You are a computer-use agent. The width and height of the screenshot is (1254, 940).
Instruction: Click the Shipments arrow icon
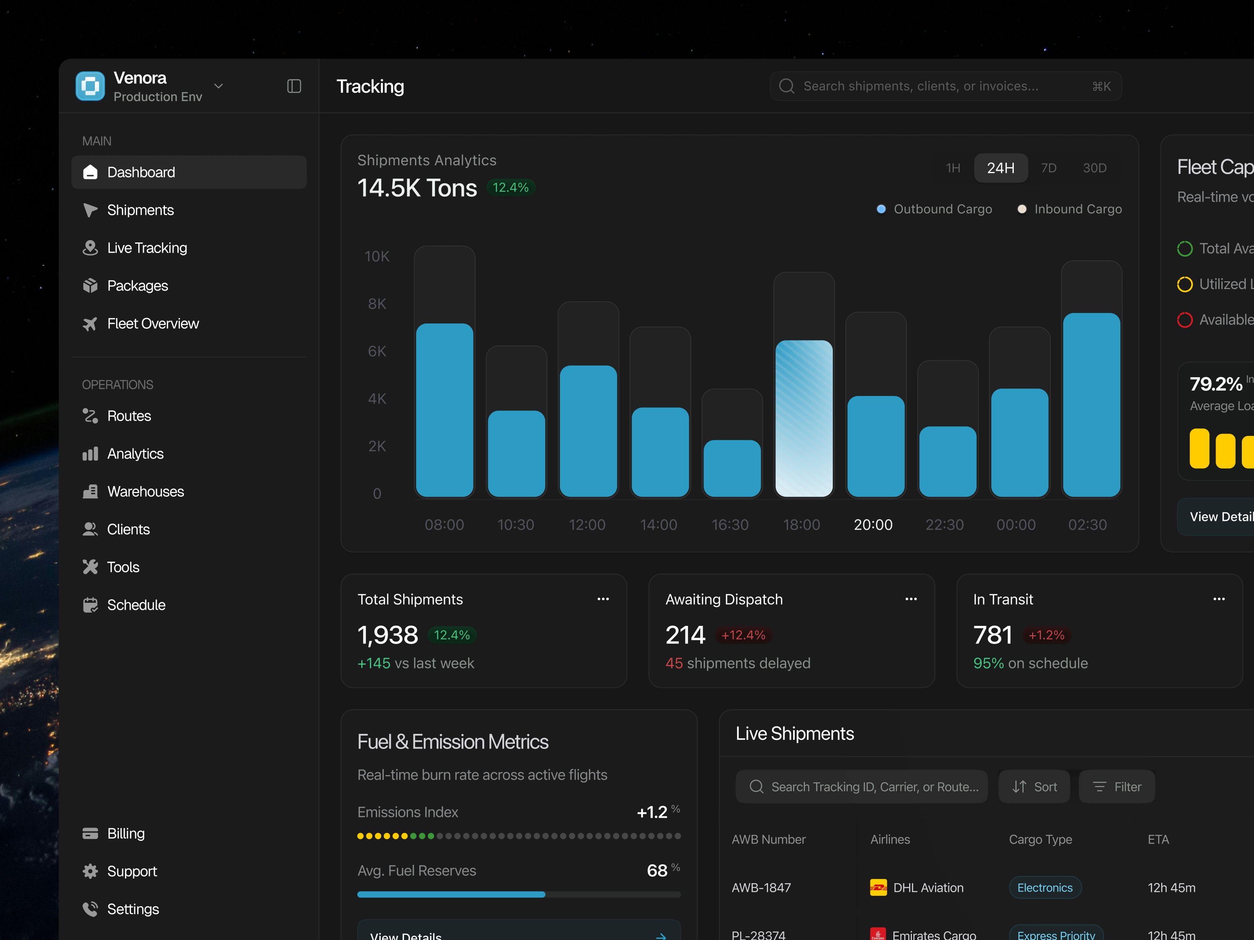click(90, 210)
